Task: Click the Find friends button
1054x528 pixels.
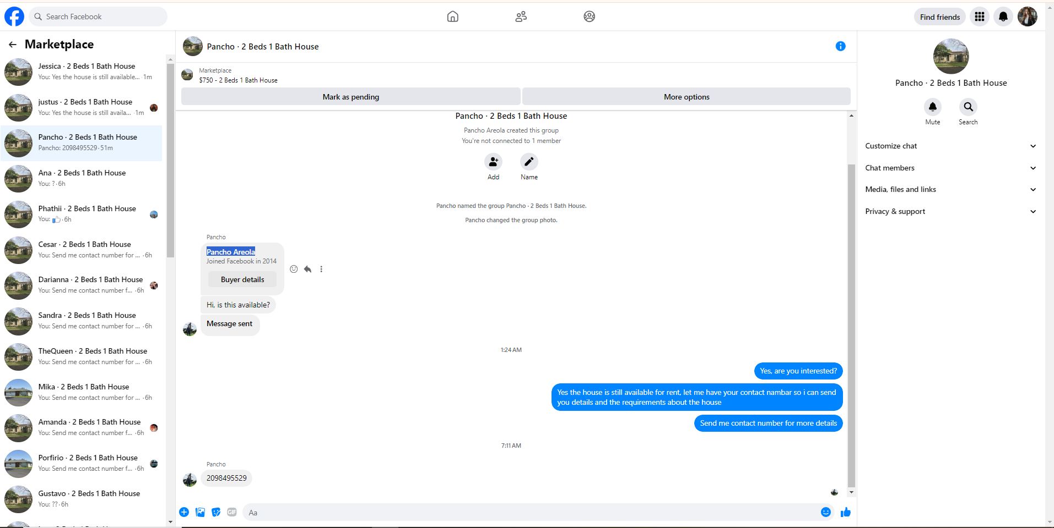Action: [940, 17]
